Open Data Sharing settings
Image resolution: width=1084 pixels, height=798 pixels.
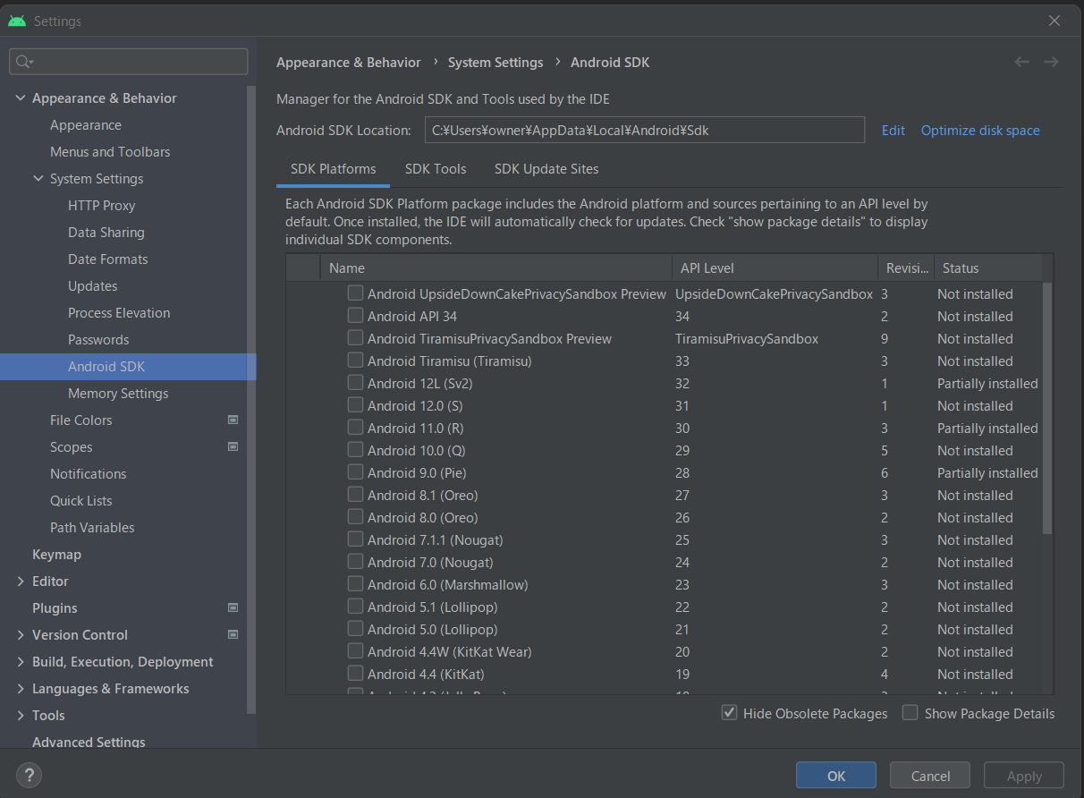tap(106, 233)
